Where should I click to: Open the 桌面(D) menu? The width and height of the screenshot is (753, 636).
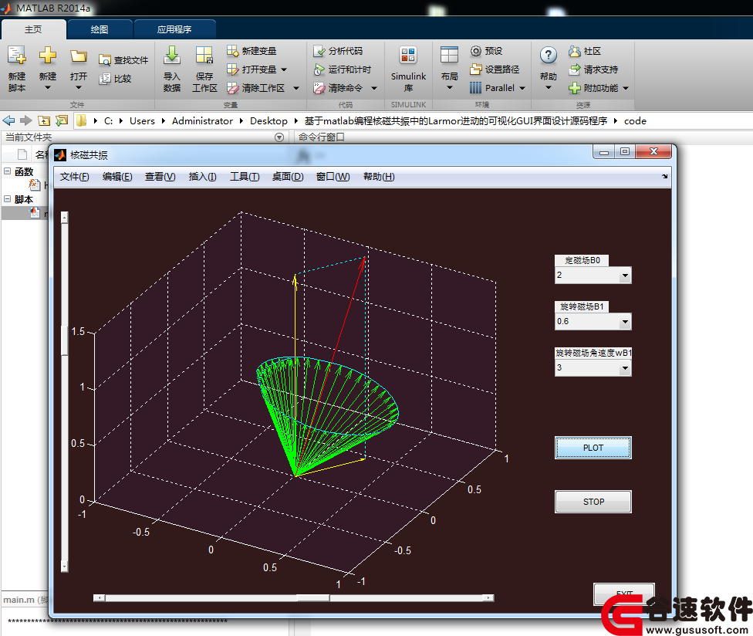pyautogui.click(x=288, y=177)
